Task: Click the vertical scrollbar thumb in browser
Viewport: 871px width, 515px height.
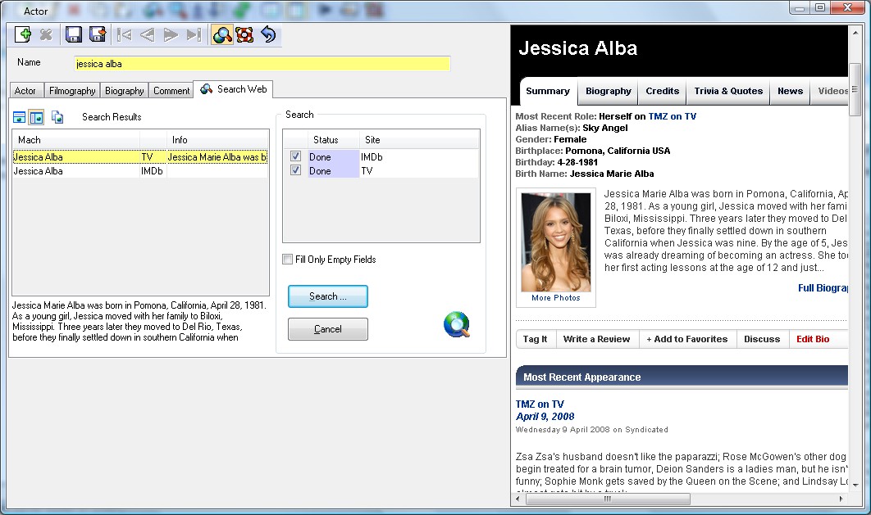Action: (x=855, y=88)
